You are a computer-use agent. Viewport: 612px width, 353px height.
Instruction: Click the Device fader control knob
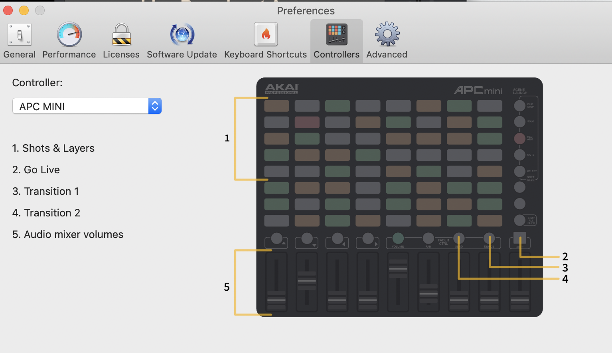(x=489, y=237)
